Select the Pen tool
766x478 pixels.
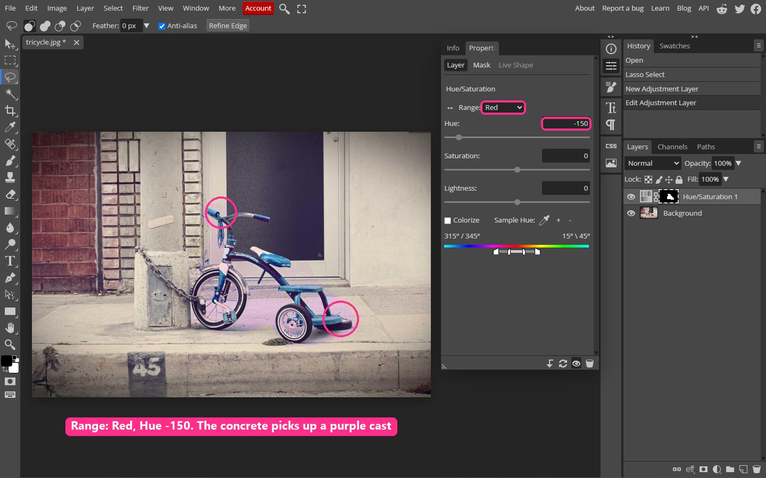click(x=10, y=278)
